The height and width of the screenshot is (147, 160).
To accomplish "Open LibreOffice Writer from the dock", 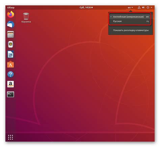I will pos(10,54).
